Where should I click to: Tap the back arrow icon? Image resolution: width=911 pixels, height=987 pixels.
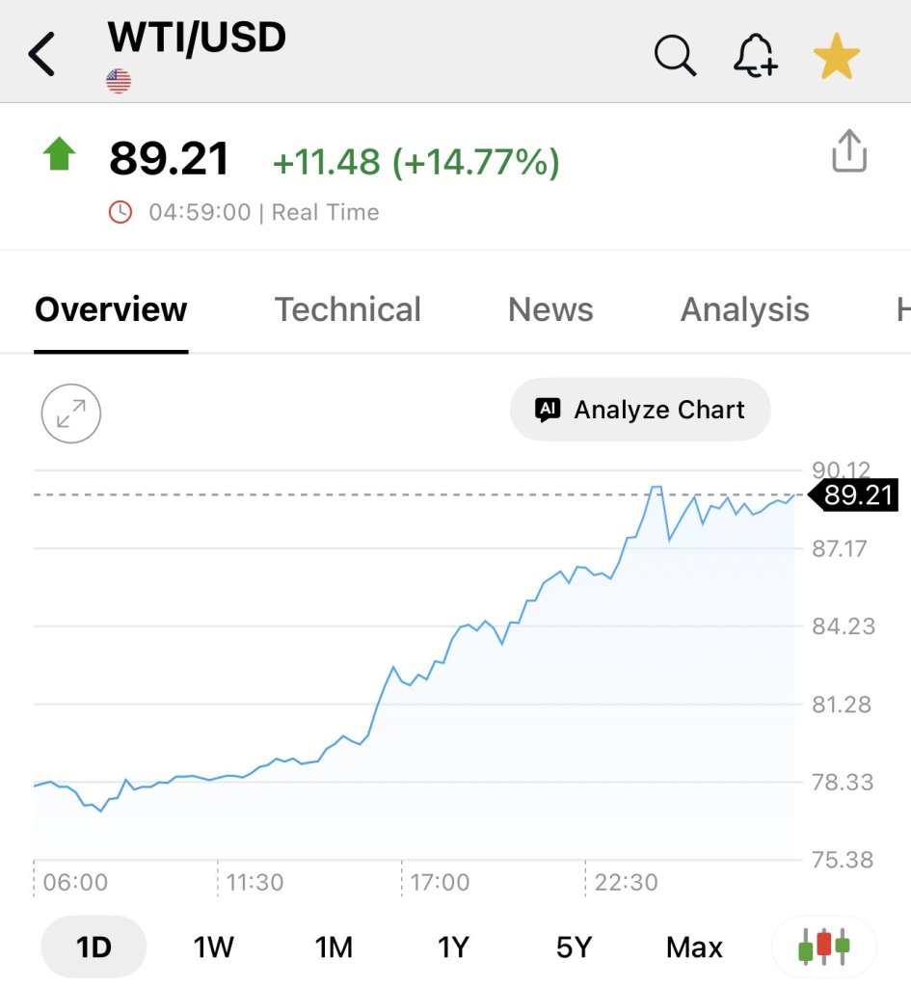(x=43, y=55)
